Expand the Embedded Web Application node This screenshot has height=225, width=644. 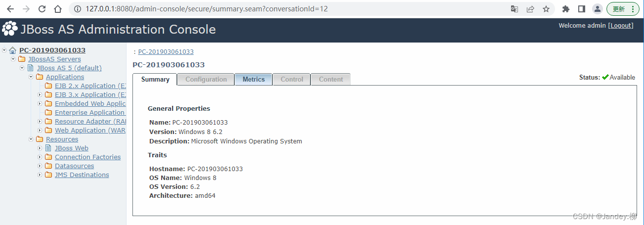tap(40, 104)
